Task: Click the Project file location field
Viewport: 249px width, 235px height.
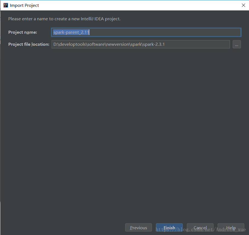Action: [x=141, y=44]
